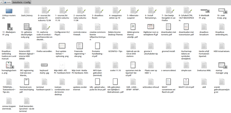Image resolution: width=231 pixels, height=113 pixels.
Task: Click the 'controle status Firewall.' file name
Action: (x=80, y=33)
